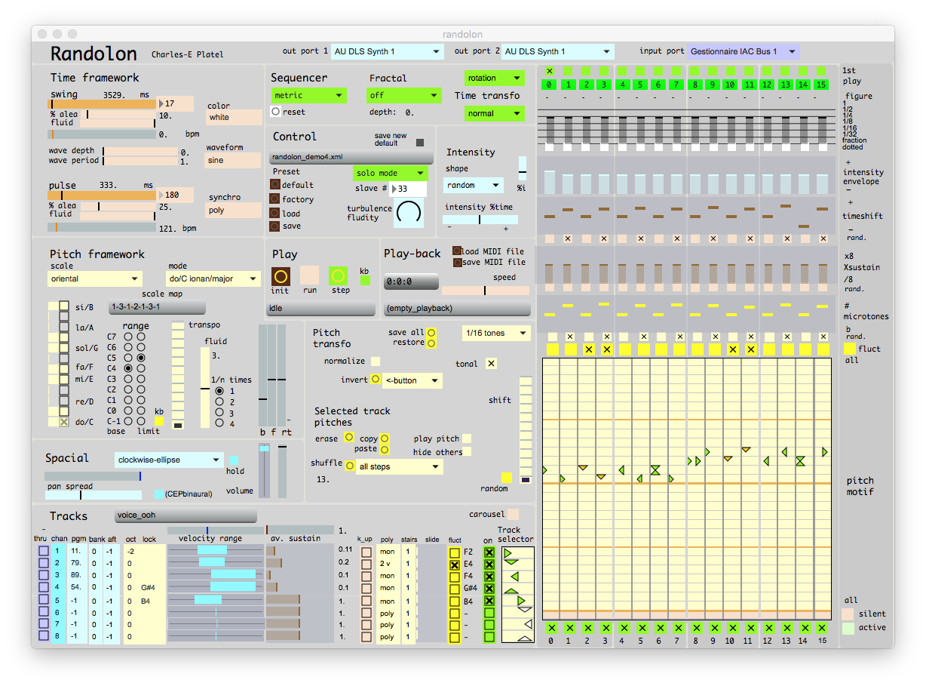Screen dimensions: 926x686
Task: Open the do/C ionan/major mode dropdown
Action: pyautogui.click(x=213, y=278)
